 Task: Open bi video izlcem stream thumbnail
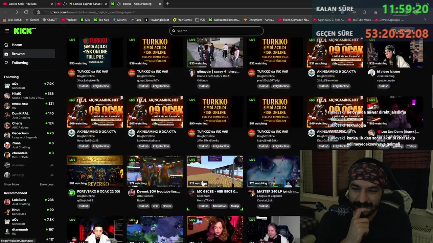point(395,52)
